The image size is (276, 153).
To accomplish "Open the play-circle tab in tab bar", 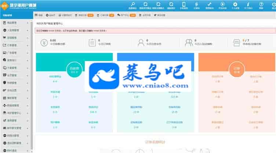I will pyautogui.click(x=50, y=15).
